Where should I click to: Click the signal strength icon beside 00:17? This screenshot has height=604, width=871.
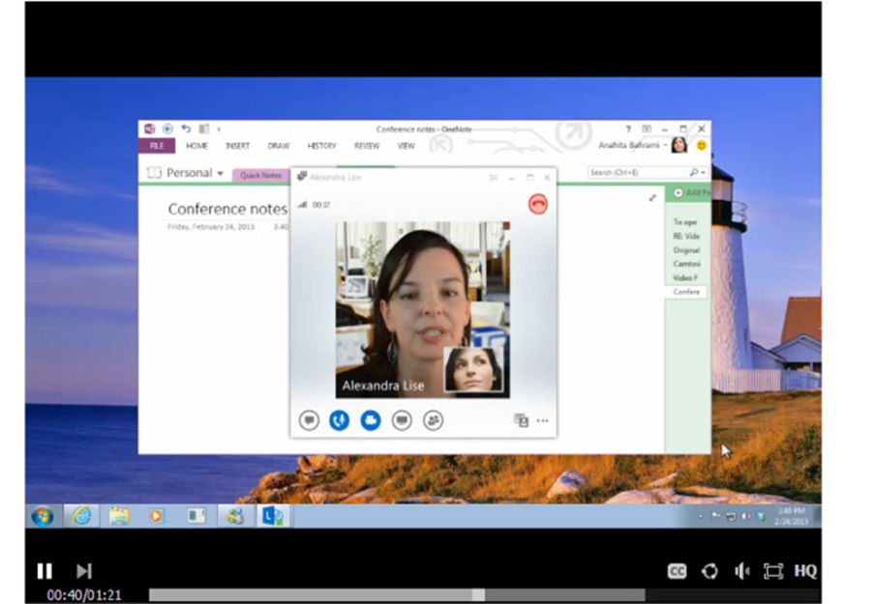[x=302, y=205]
